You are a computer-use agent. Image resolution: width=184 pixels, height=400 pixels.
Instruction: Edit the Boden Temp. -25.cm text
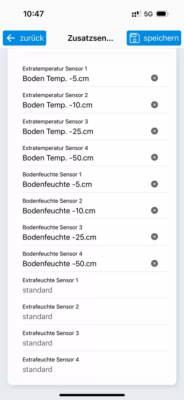58,131
